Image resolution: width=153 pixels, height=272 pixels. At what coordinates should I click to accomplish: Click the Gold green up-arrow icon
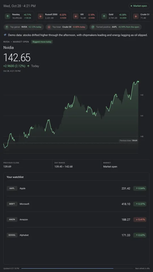(104, 16)
